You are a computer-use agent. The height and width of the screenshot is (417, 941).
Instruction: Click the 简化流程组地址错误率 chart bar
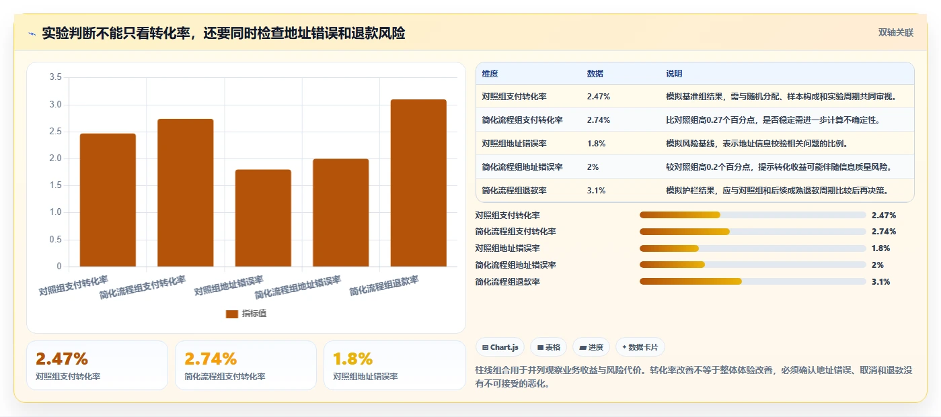(341, 213)
